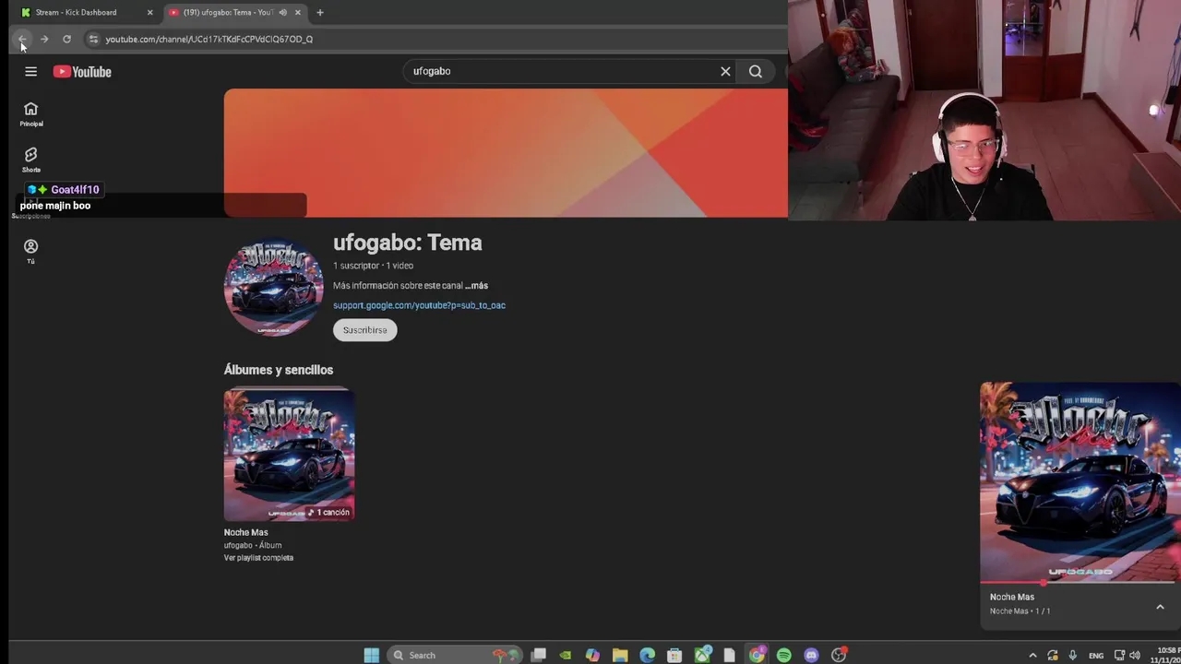Click the Álbumes y sencillos heading
The height and width of the screenshot is (664, 1181).
[x=278, y=370]
